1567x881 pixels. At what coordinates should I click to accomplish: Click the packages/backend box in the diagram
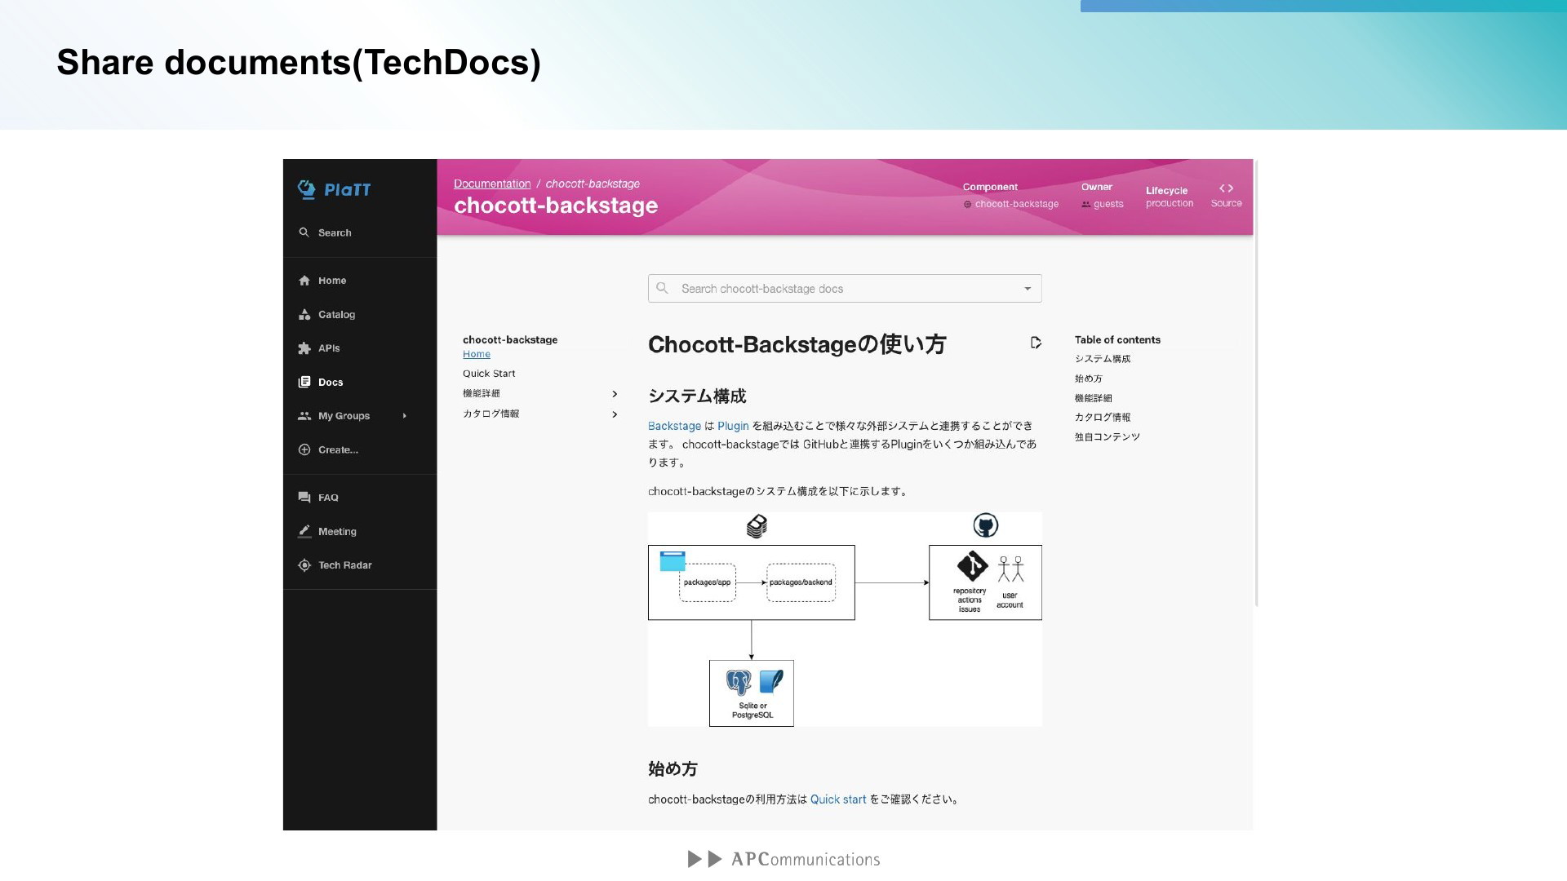801,582
